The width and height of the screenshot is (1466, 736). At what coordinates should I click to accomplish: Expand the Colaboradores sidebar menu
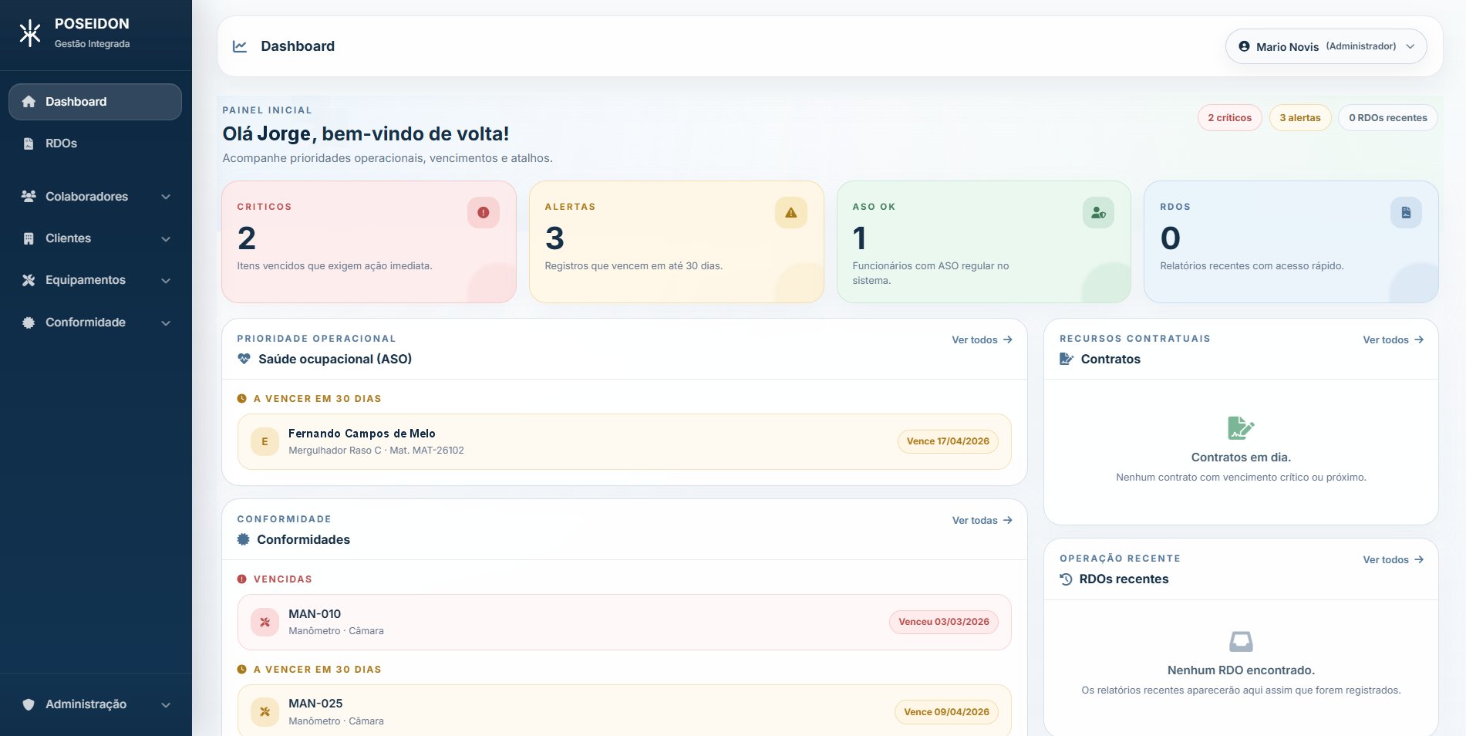click(x=95, y=197)
